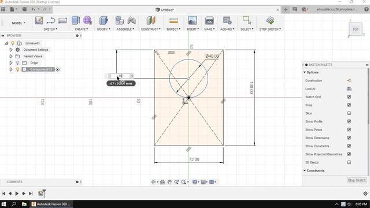The height and width of the screenshot is (208, 370).
Task: Click the dimension value input field
Action: tap(120, 76)
